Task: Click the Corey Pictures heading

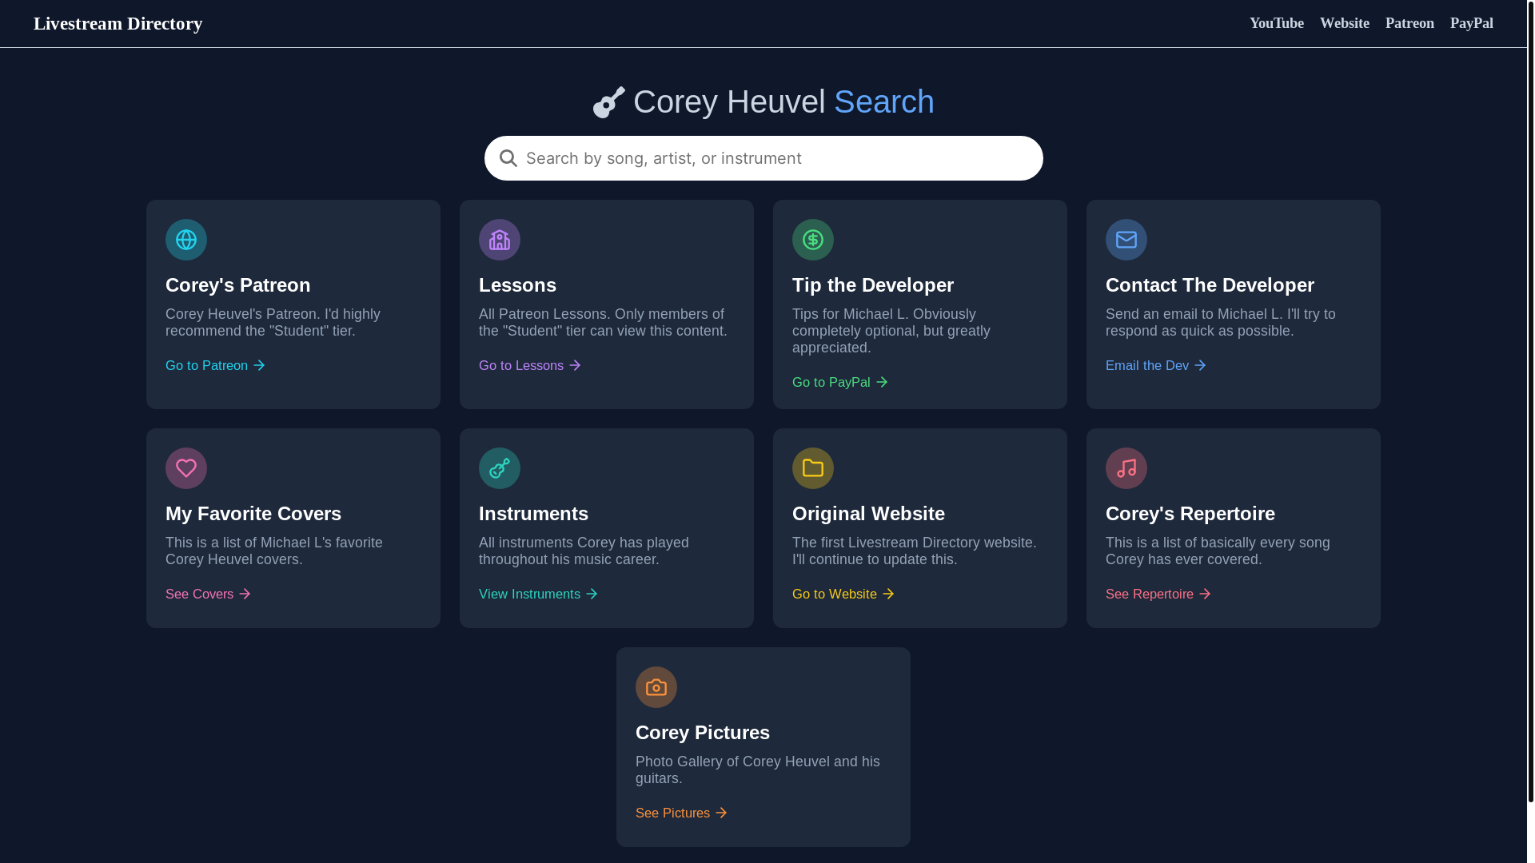Action: 703,733
